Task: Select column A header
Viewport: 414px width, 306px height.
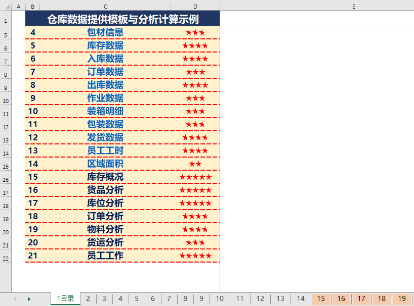Action: (19, 7)
